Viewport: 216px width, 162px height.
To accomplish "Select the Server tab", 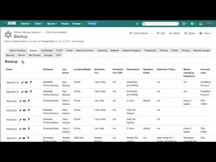I will click(22, 55).
